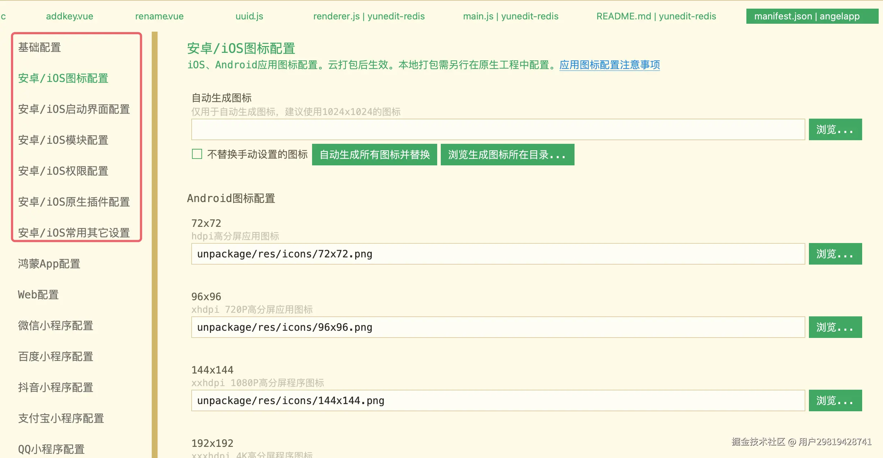
Task: Browse for the auto-generate icon source image
Action: 835,129
